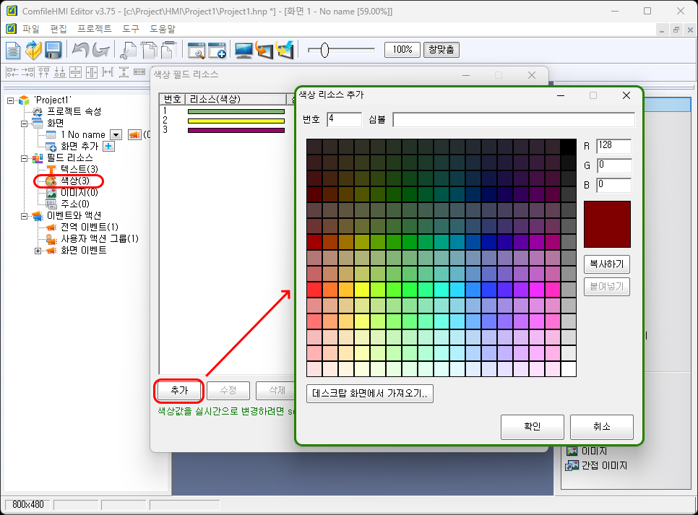Viewport: 698px width, 515px height.
Task: Click the blue plus beside 화면 추가
Action: (x=109, y=146)
